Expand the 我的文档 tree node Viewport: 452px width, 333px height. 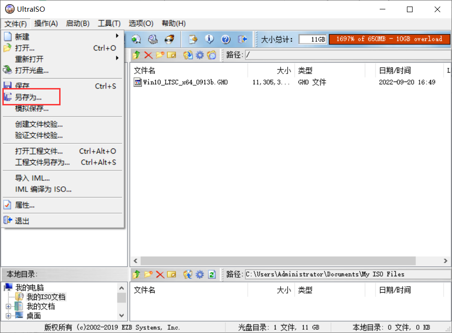point(8,307)
